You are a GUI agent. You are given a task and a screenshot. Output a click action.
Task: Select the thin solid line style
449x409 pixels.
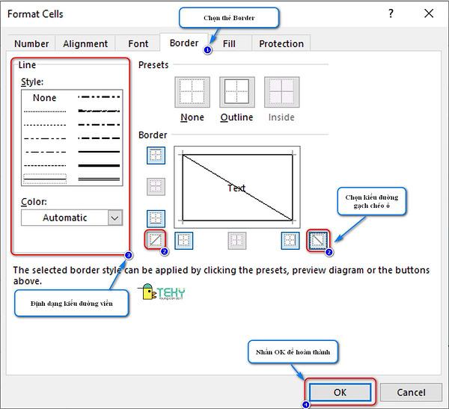pos(45,179)
